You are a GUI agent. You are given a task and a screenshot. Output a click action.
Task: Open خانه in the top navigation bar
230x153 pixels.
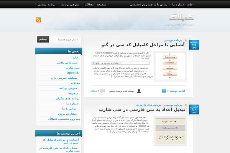pyautogui.click(x=190, y=5)
